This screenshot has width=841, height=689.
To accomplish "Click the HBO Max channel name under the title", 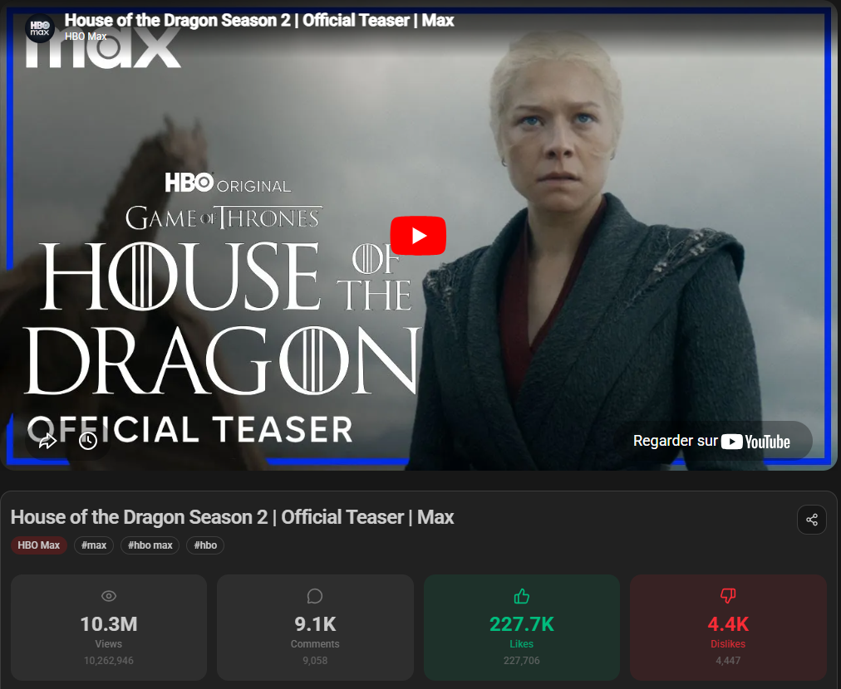I will click(x=86, y=37).
